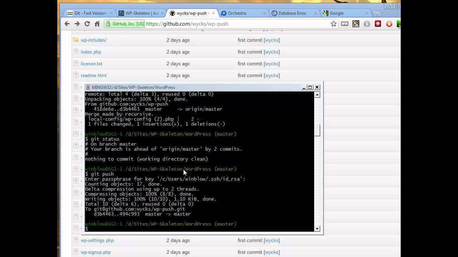Screen dimensions: 458x257
Task: Open the index.php file link
Action: [91, 52]
